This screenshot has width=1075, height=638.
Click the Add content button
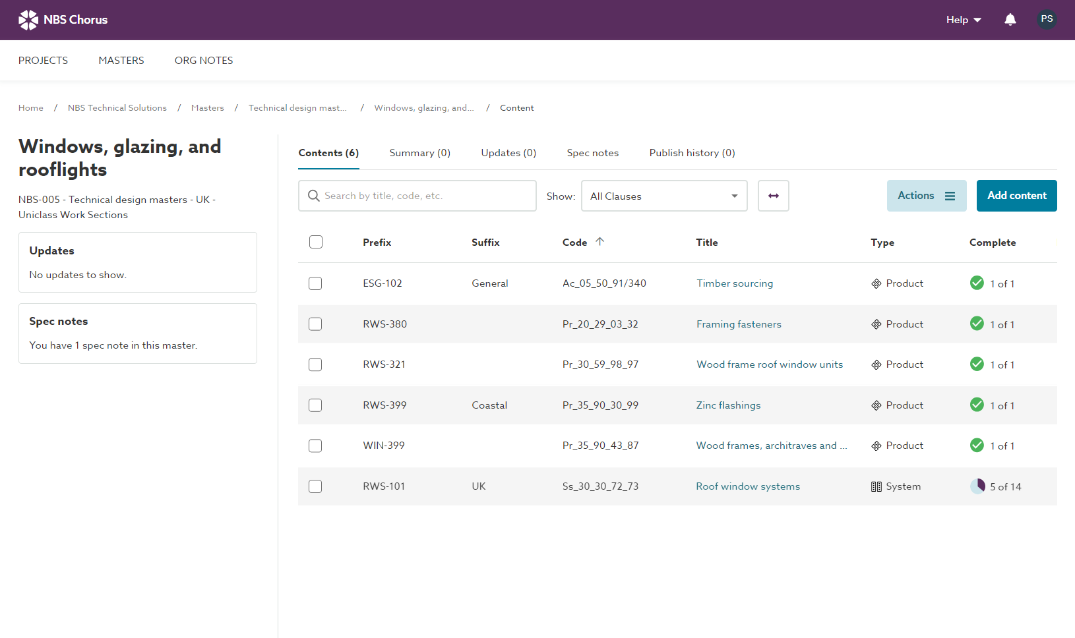pos(1016,196)
